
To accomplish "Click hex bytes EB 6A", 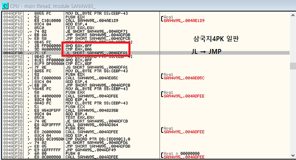I will [x=40, y=35].
